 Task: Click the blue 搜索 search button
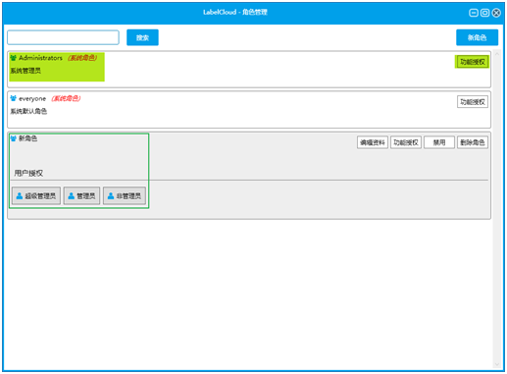tap(142, 37)
